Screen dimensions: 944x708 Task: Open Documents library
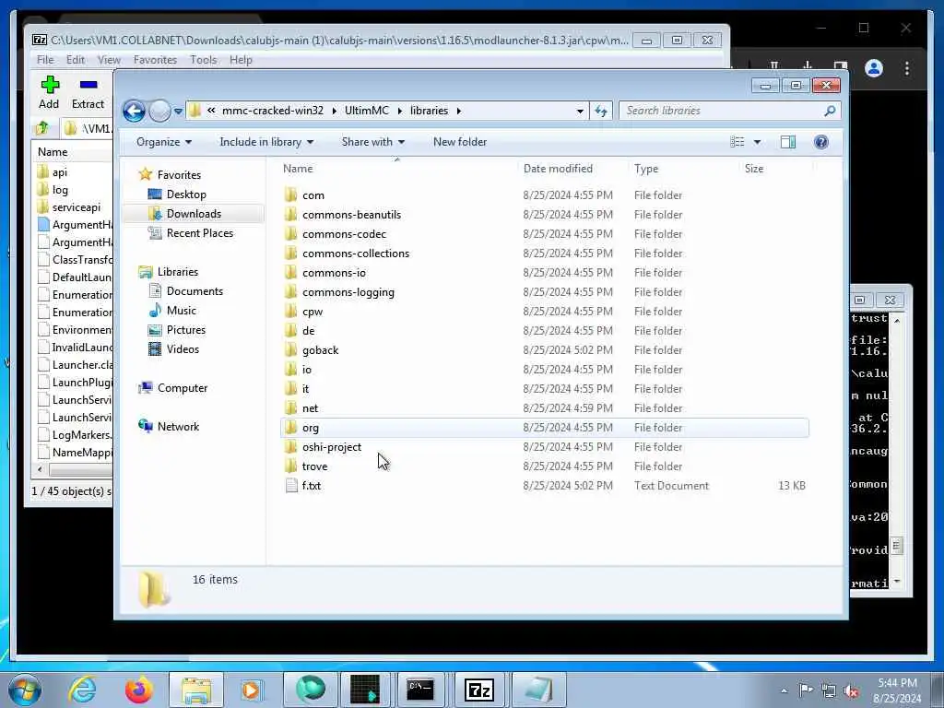coord(195,290)
